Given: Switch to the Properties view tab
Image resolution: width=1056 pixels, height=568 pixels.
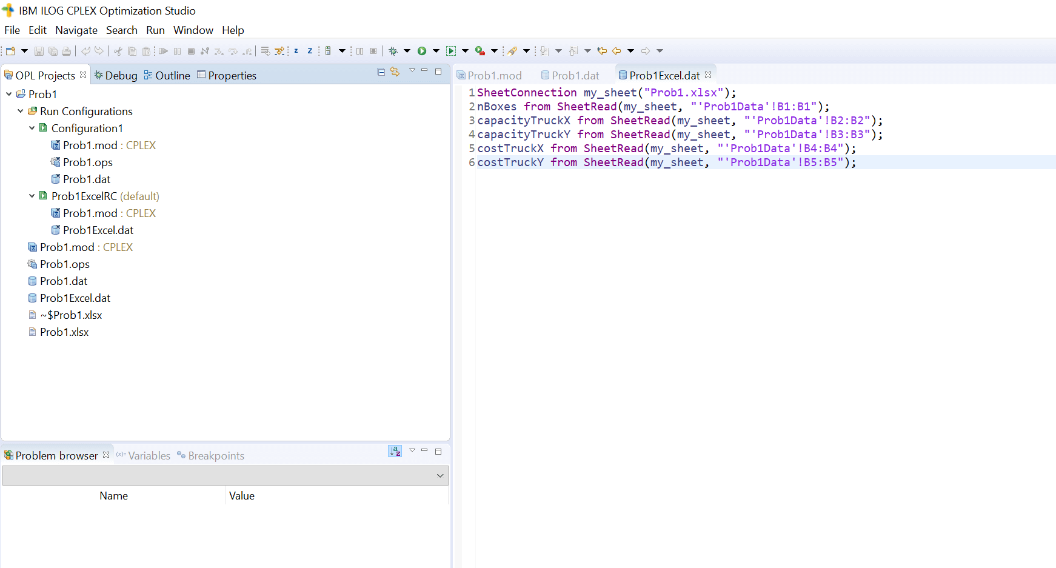Looking at the screenshot, I should (227, 75).
